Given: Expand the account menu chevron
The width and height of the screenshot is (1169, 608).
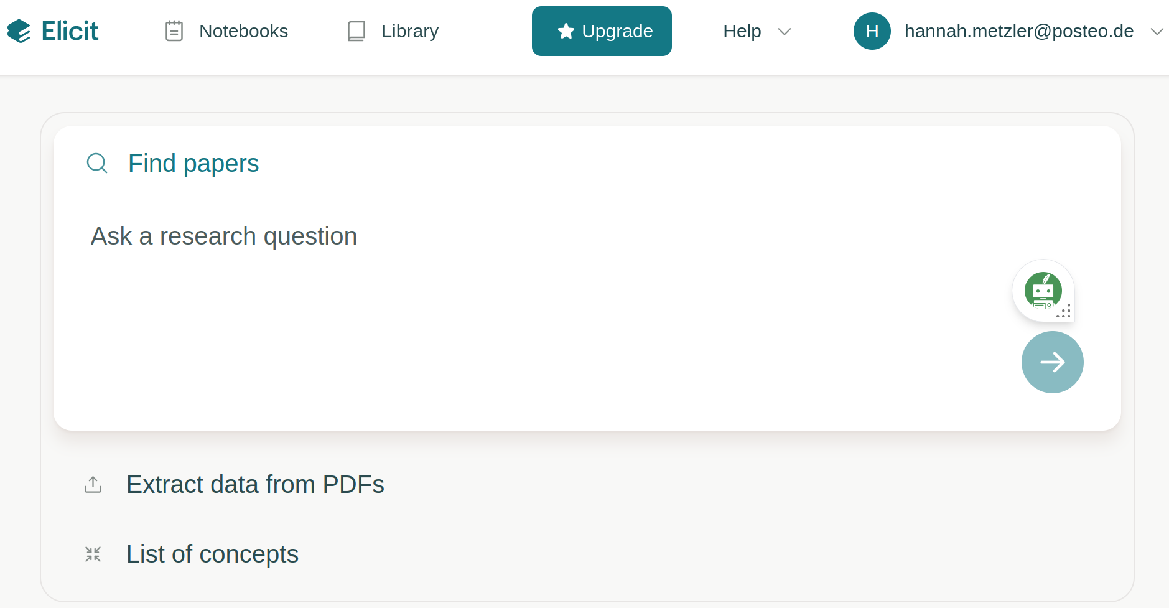Looking at the screenshot, I should (1157, 31).
